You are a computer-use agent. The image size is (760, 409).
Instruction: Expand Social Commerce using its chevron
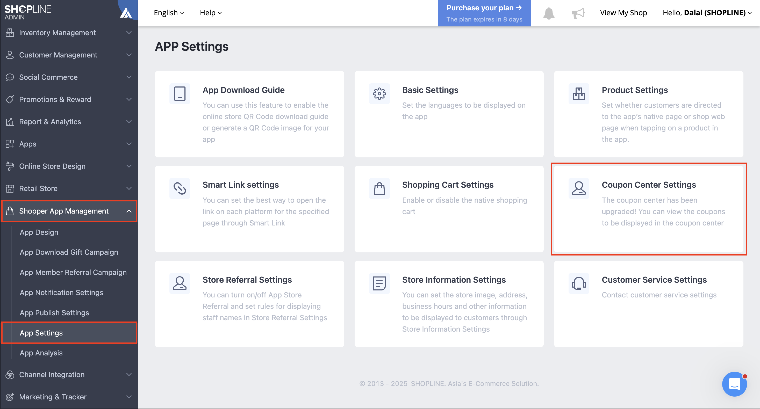(x=129, y=77)
